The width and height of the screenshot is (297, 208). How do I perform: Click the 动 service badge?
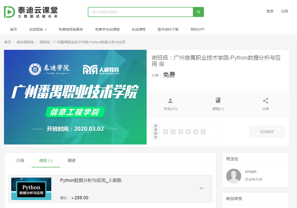pyautogui.click(x=196, y=132)
